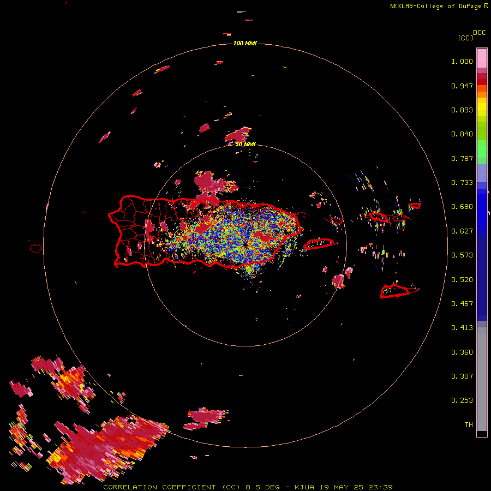Click the 1.000 legend value
The height and width of the screenshot is (491, 491).
click(462, 61)
